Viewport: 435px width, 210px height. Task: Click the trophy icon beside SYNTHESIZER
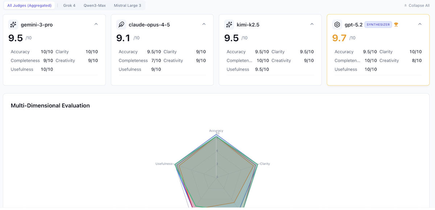396,25
